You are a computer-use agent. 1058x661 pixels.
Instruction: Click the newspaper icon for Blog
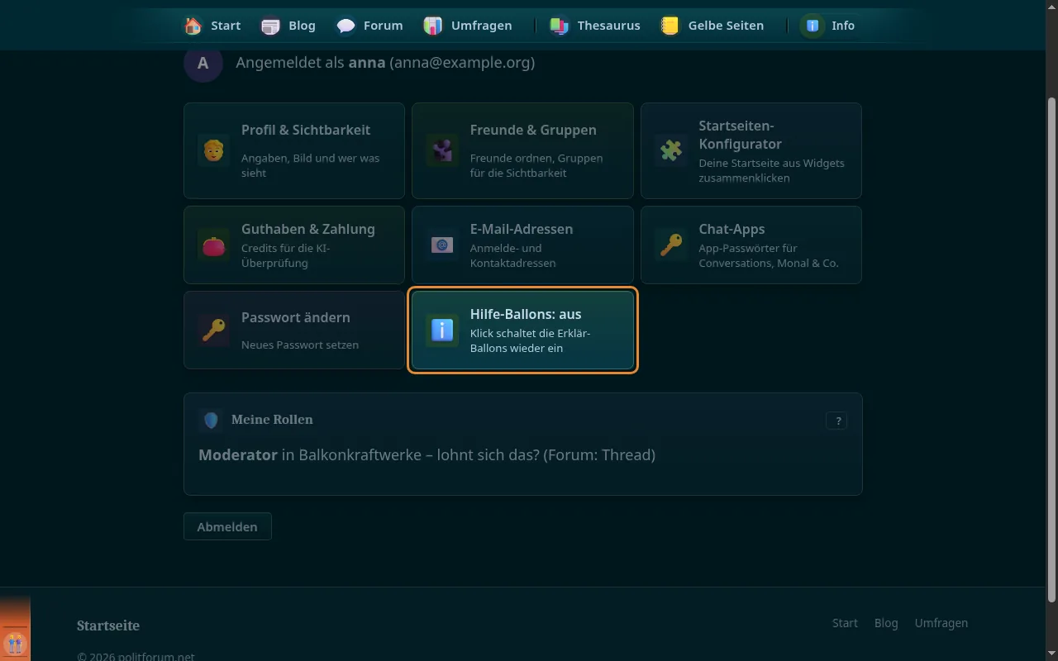[270, 26]
